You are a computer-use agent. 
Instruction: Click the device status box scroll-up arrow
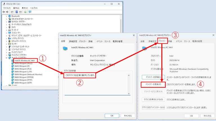[129, 75]
